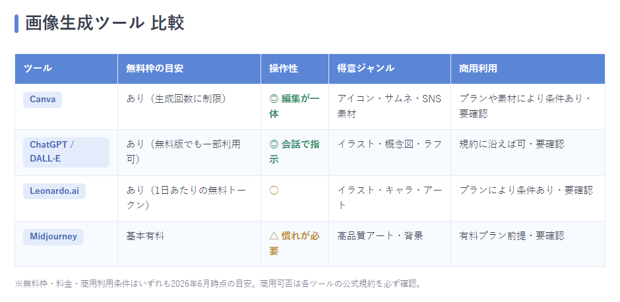Select the Midjourney badge
Viewport: 620px width, 302px height.
click(x=53, y=237)
